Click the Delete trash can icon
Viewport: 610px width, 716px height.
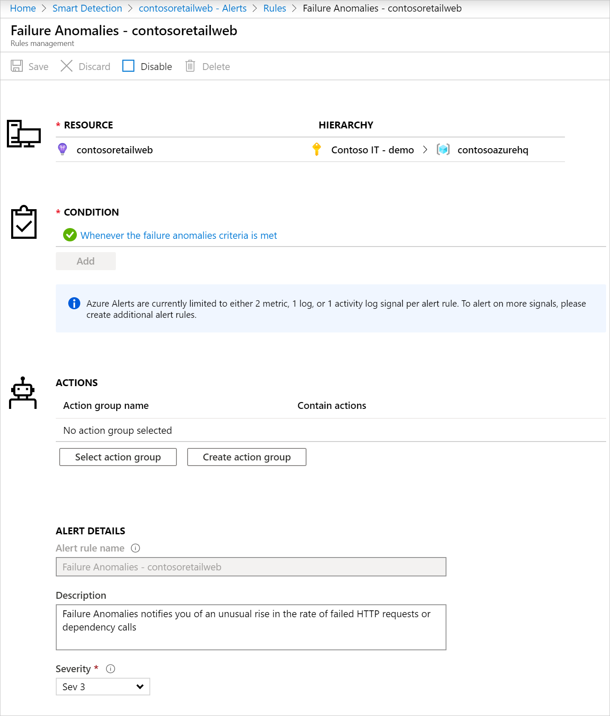click(x=190, y=66)
